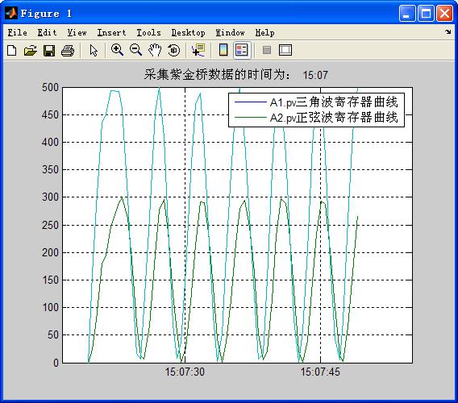This screenshot has width=458, height=403.
Task: Click the Hide Plot Tools icon
Action: click(267, 50)
